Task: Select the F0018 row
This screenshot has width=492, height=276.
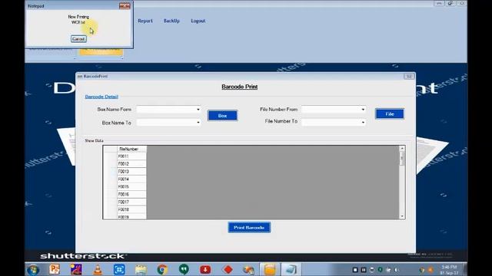Action: click(131, 209)
